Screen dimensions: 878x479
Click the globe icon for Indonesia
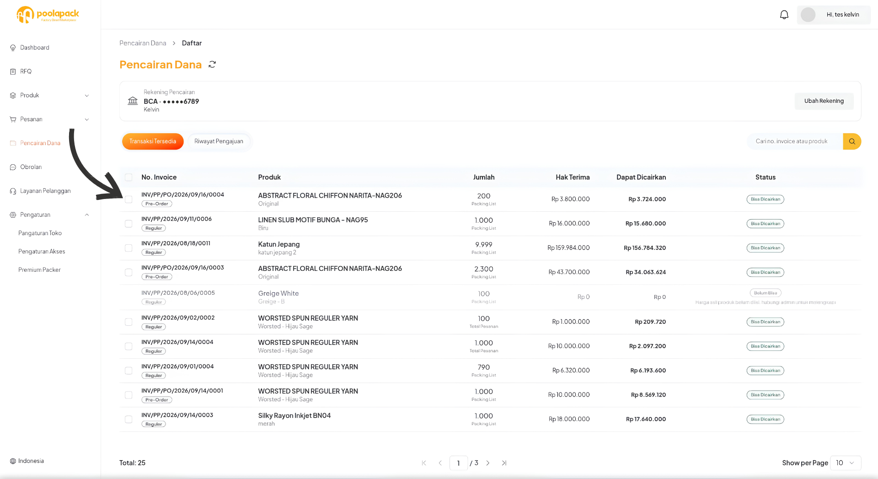point(13,461)
